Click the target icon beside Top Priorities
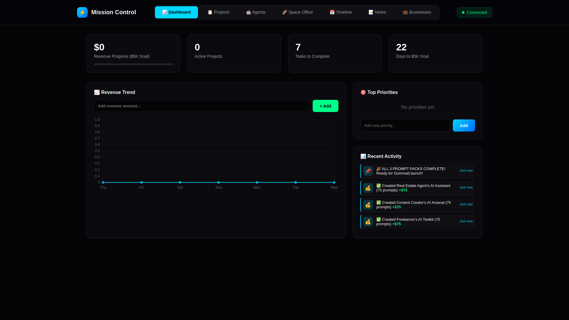 363,92
